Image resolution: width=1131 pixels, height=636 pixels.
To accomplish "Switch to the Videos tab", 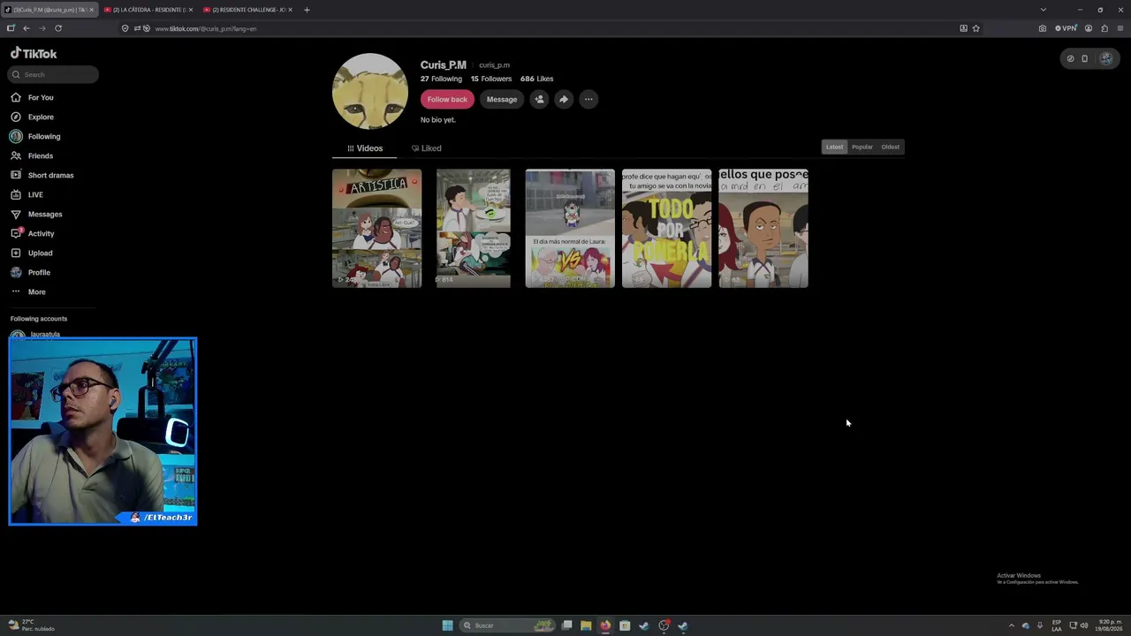I will point(365,148).
